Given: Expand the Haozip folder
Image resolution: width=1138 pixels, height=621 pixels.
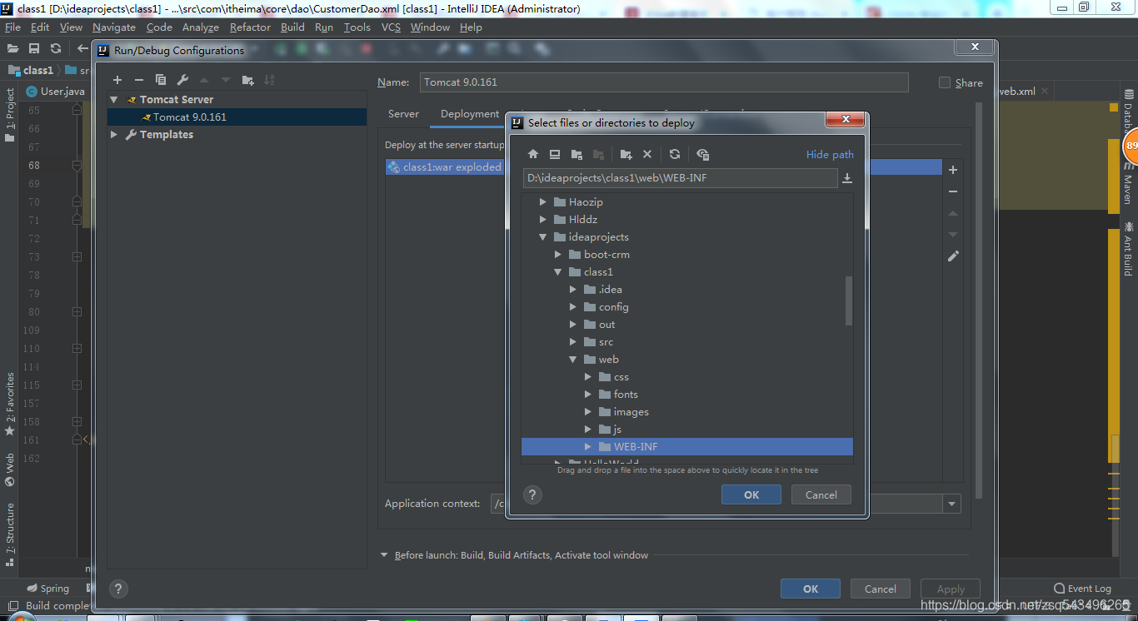Looking at the screenshot, I should point(543,201).
